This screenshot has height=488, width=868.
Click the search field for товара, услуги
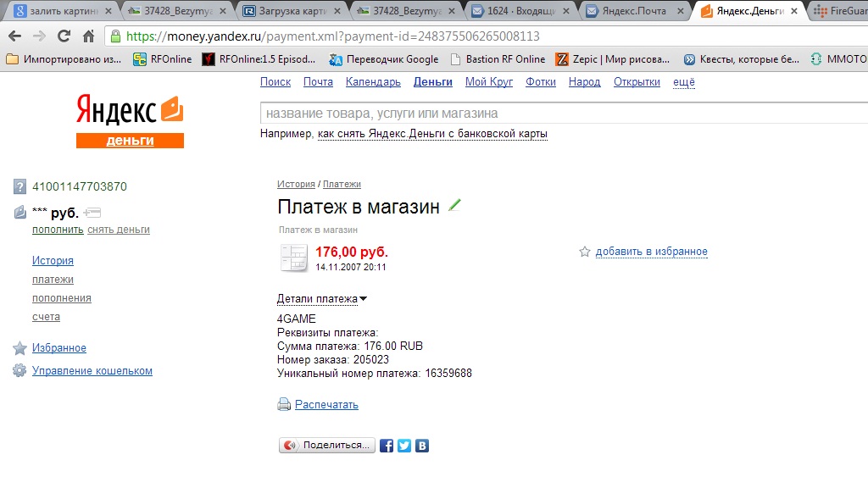pyautogui.click(x=564, y=114)
